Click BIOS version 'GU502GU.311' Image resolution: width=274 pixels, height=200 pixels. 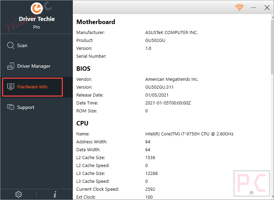(159, 87)
